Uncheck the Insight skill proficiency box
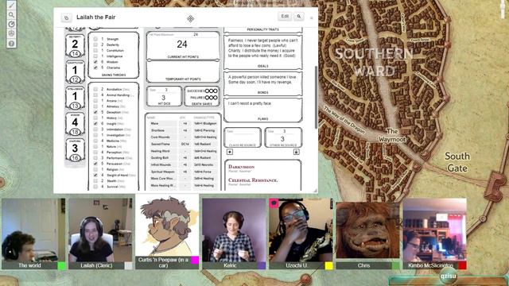Viewport: 509px width, 286px height. point(95,124)
